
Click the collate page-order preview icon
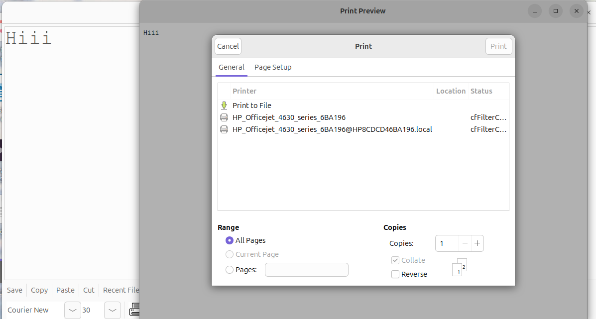pyautogui.click(x=459, y=267)
